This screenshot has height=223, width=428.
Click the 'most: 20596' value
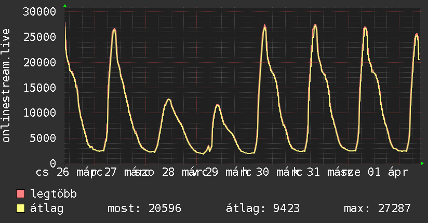coord(144,208)
